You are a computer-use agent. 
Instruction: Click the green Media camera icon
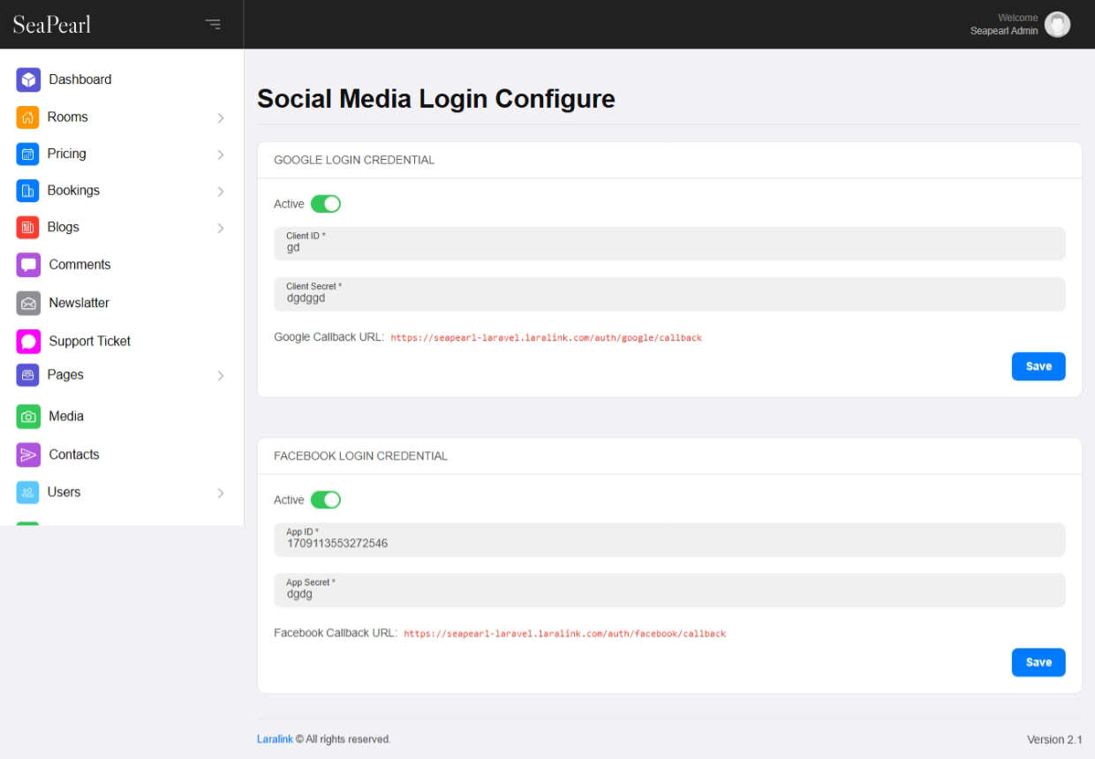click(x=28, y=417)
